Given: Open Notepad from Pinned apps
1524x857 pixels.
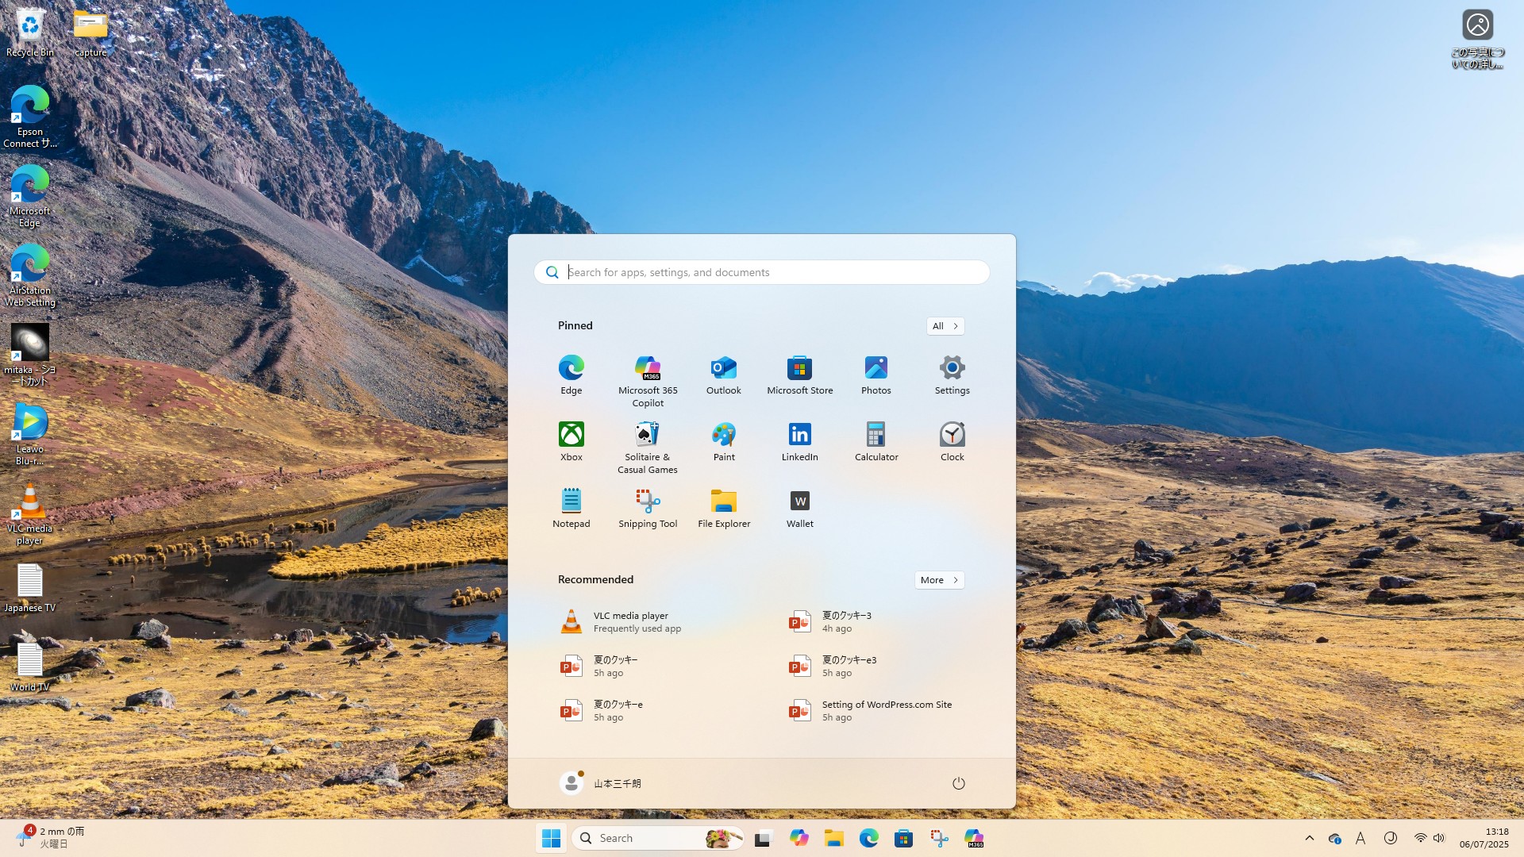Looking at the screenshot, I should [x=571, y=509].
